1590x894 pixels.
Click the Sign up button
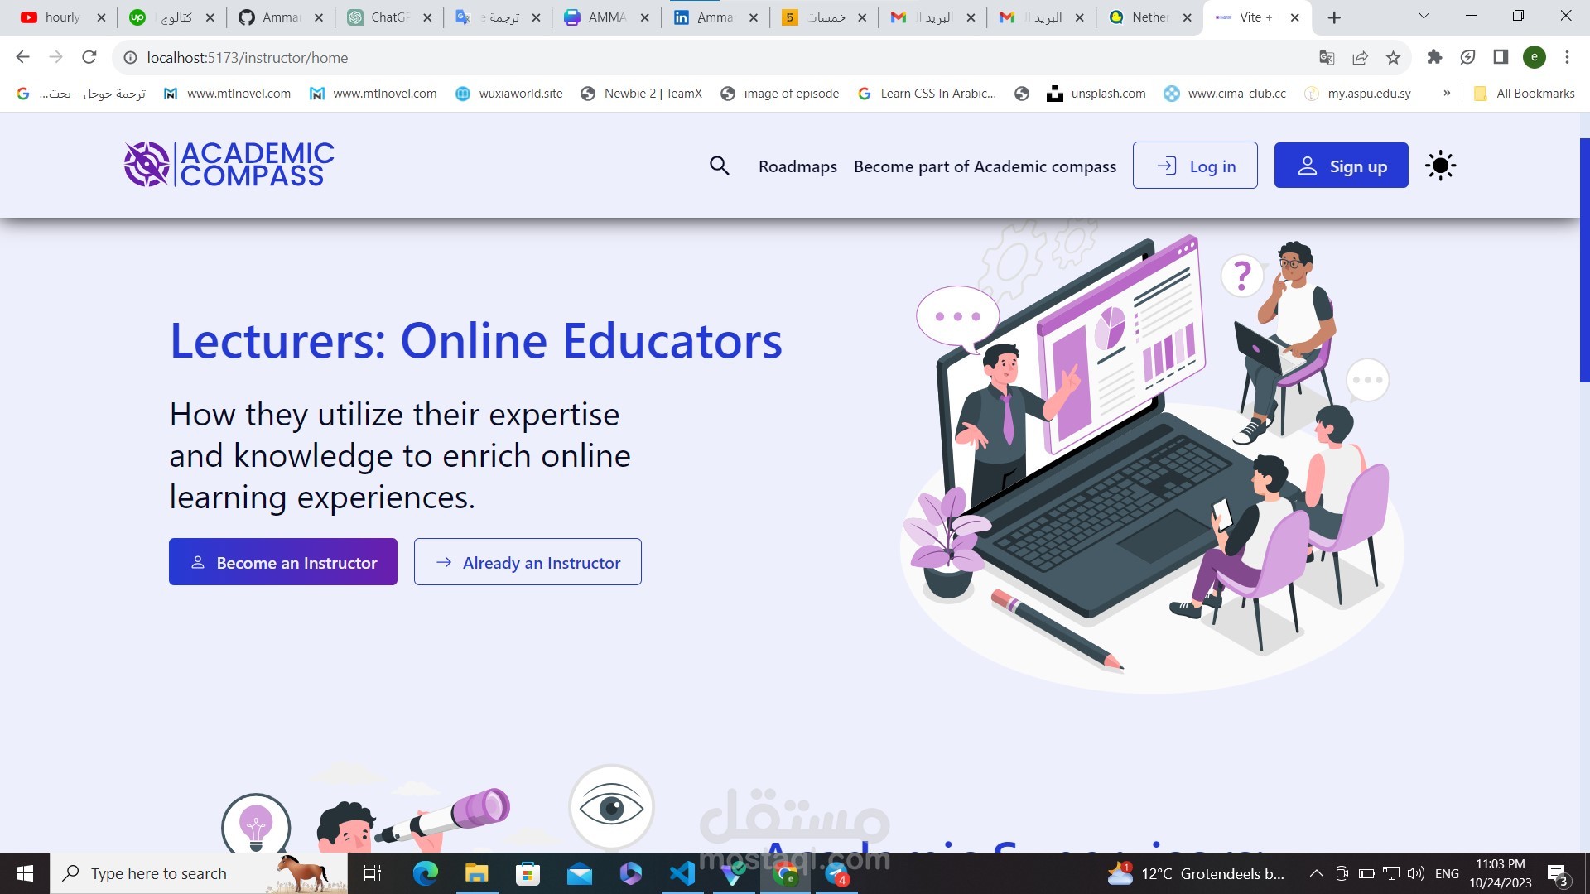[1341, 166]
